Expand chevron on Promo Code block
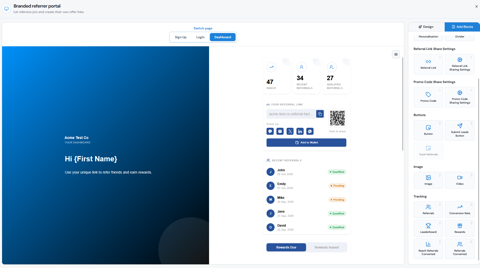 (440, 90)
